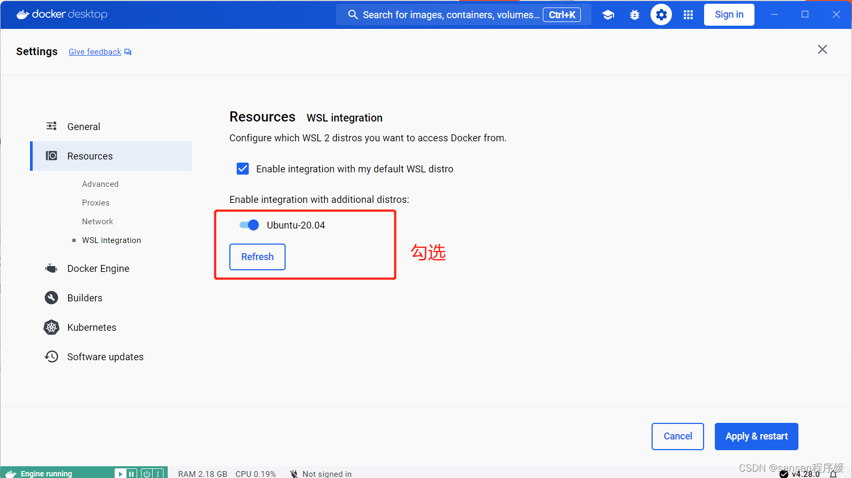Toggle default WSL distro integration checkbox
This screenshot has height=478, width=852.
pyautogui.click(x=243, y=169)
